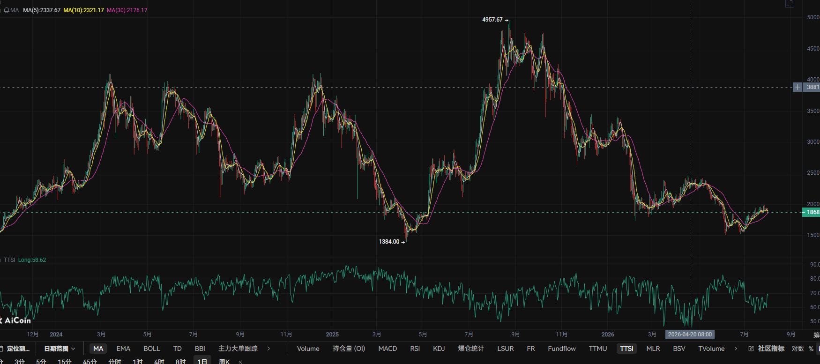Open the 日期范围 date range dropdown
The image size is (820, 364).
[x=60, y=349]
